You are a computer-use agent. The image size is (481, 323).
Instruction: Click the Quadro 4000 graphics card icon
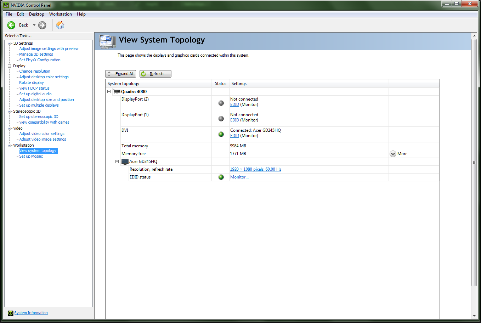[117, 92]
